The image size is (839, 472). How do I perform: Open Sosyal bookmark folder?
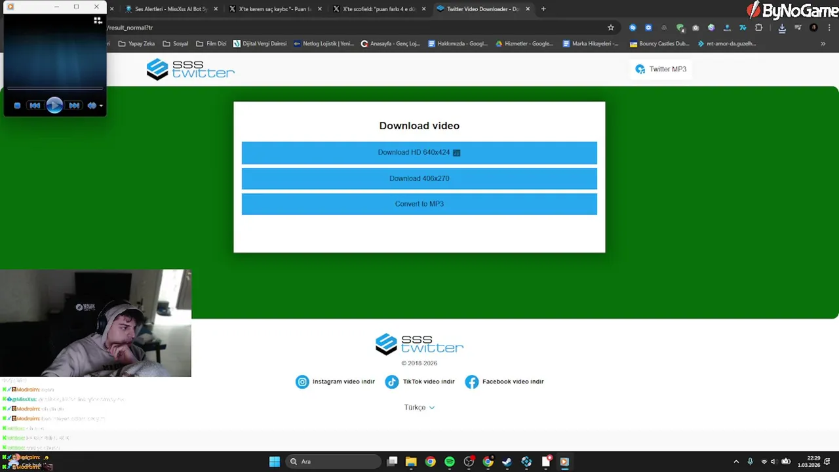176,44
